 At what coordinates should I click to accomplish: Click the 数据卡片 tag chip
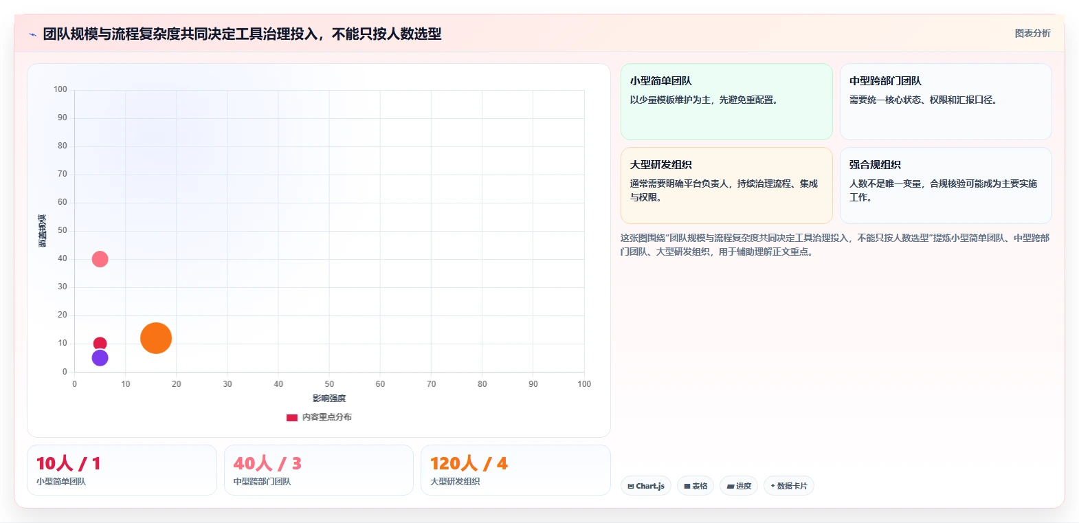pyautogui.click(x=788, y=486)
